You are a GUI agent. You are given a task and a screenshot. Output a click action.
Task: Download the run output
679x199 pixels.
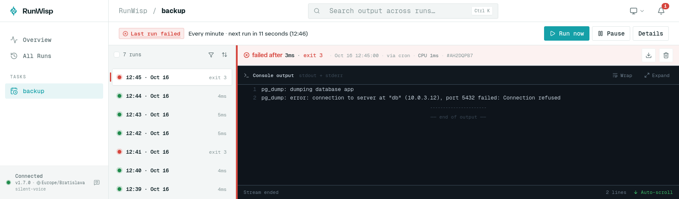click(648, 55)
